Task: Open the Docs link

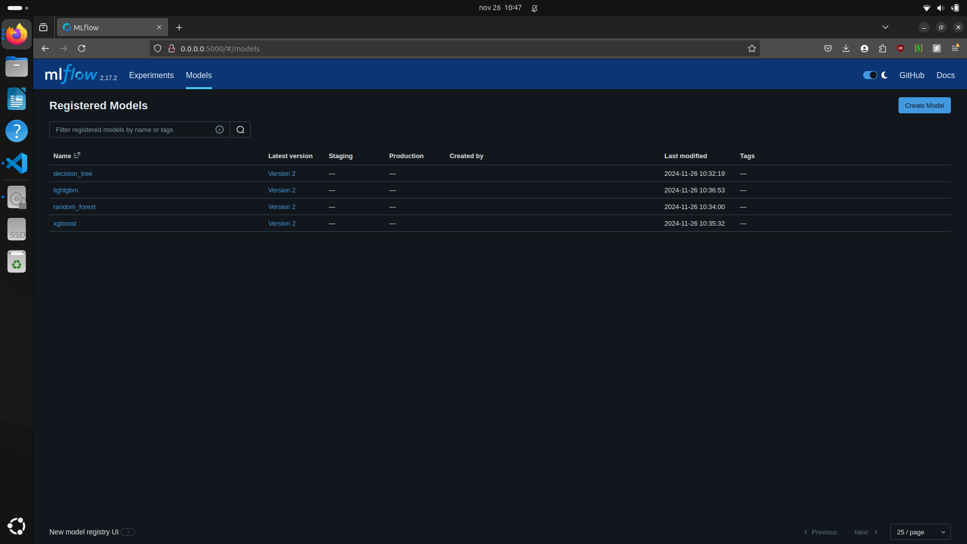Action: 945,75
